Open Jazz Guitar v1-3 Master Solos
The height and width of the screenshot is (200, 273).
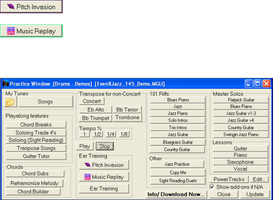coord(241,114)
